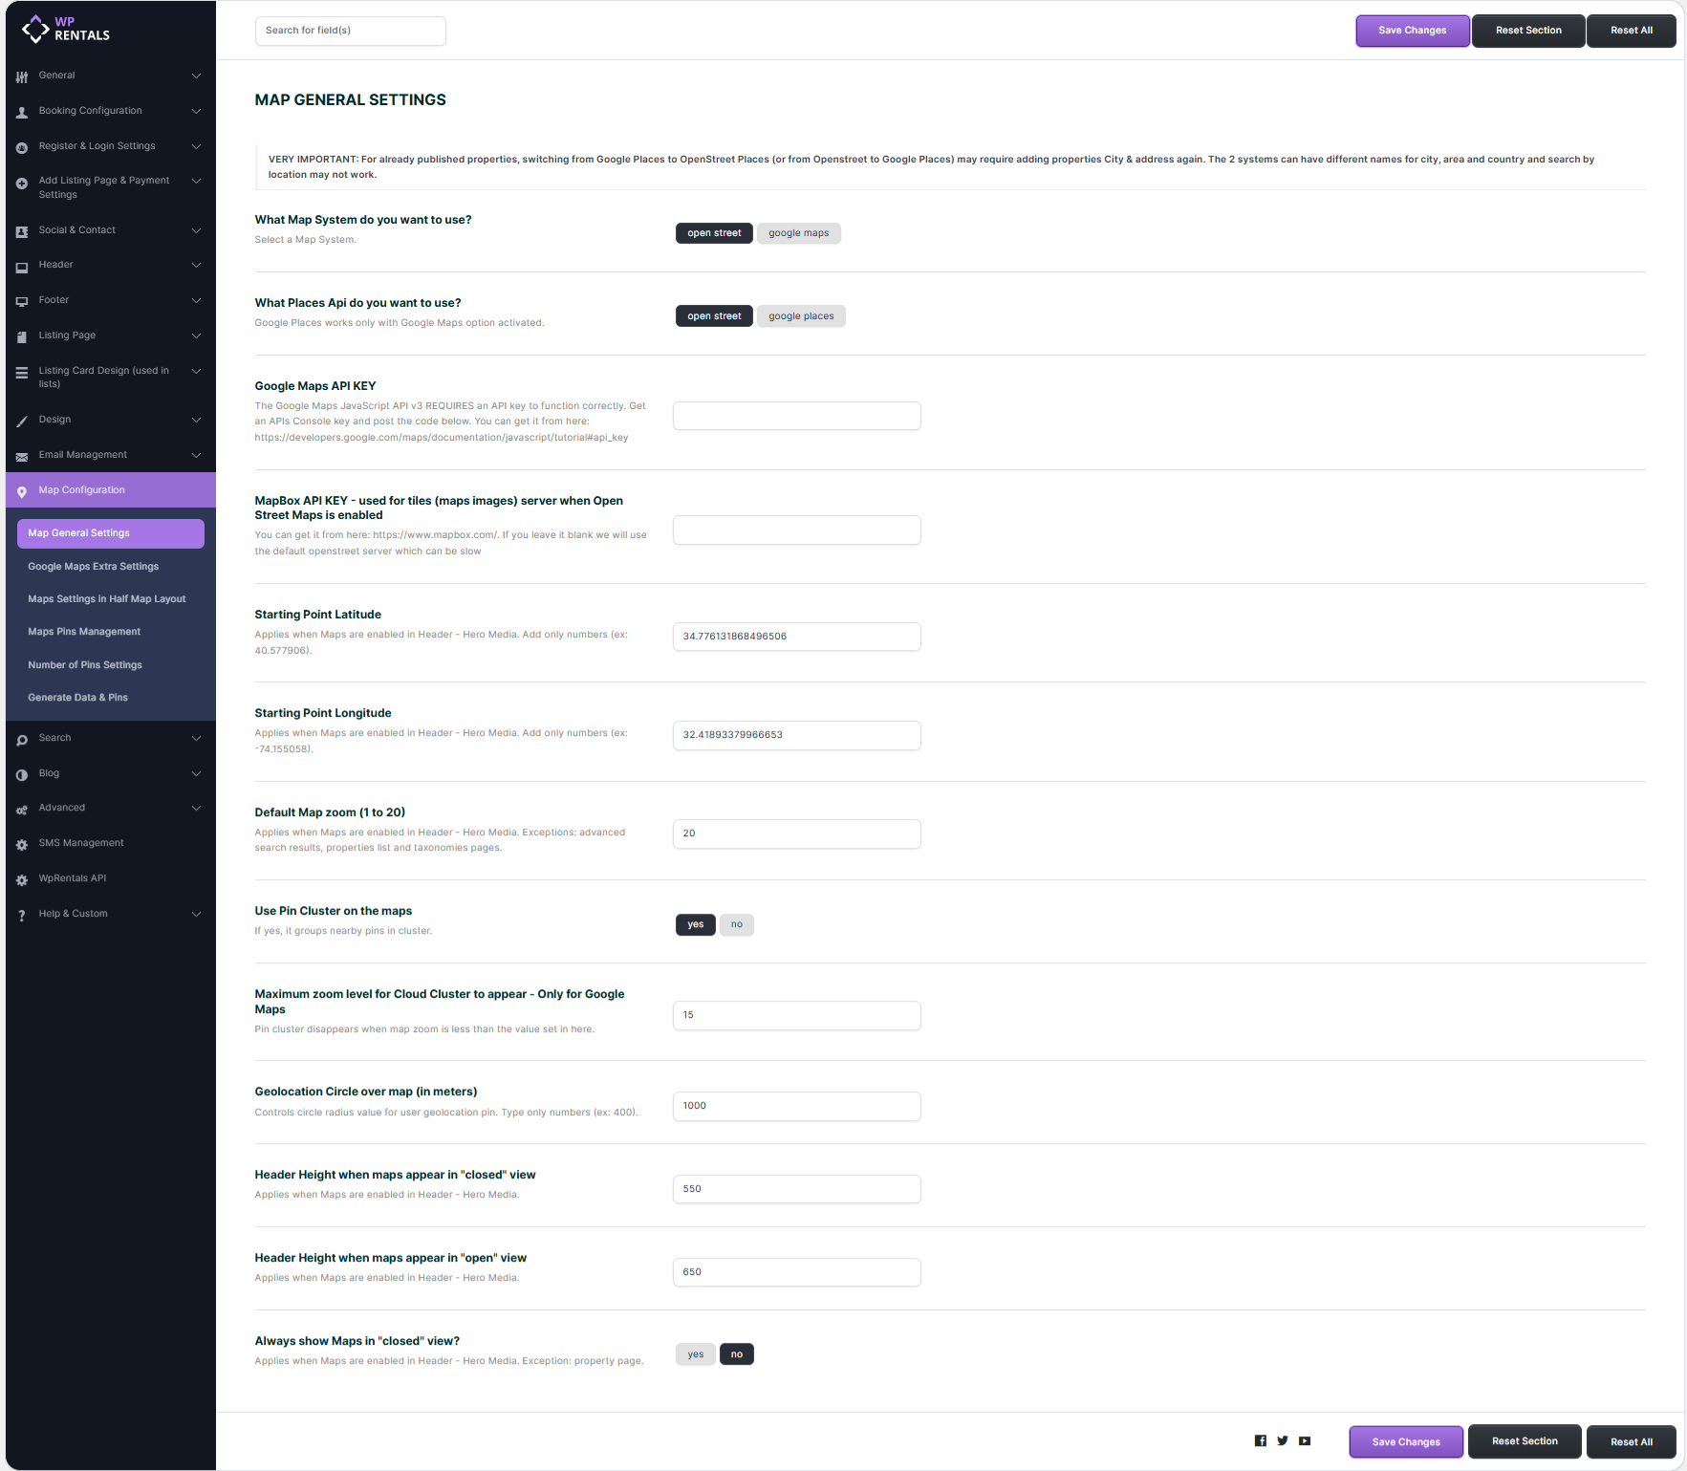The width and height of the screenshot is (1687, 1471).
Task: Go to Maps Pins Management
Action: (x=84, y=632)
